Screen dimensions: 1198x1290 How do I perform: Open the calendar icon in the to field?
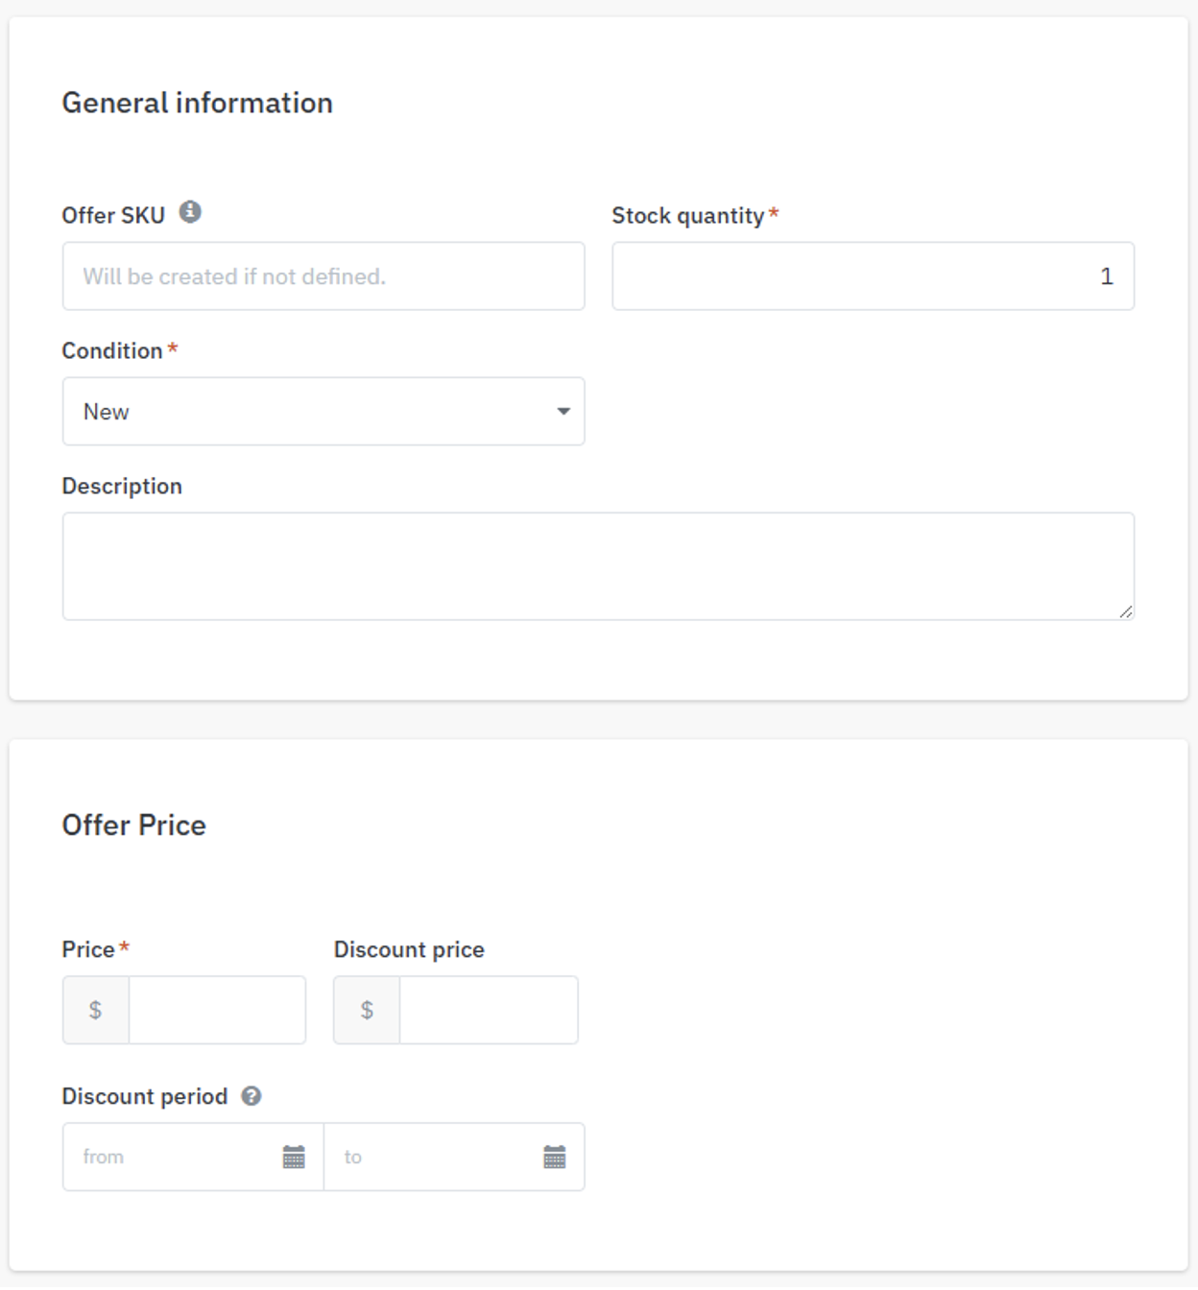pos(555,1157)
